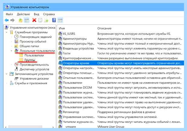The image size is (187, 131).
Task: Click the Службы и приложения icon
Action: (11, 83)
